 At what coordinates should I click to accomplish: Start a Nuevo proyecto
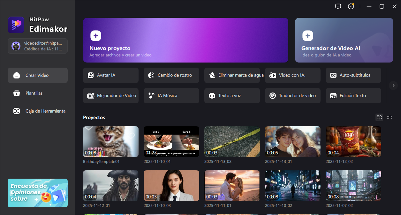coord(185,40)
